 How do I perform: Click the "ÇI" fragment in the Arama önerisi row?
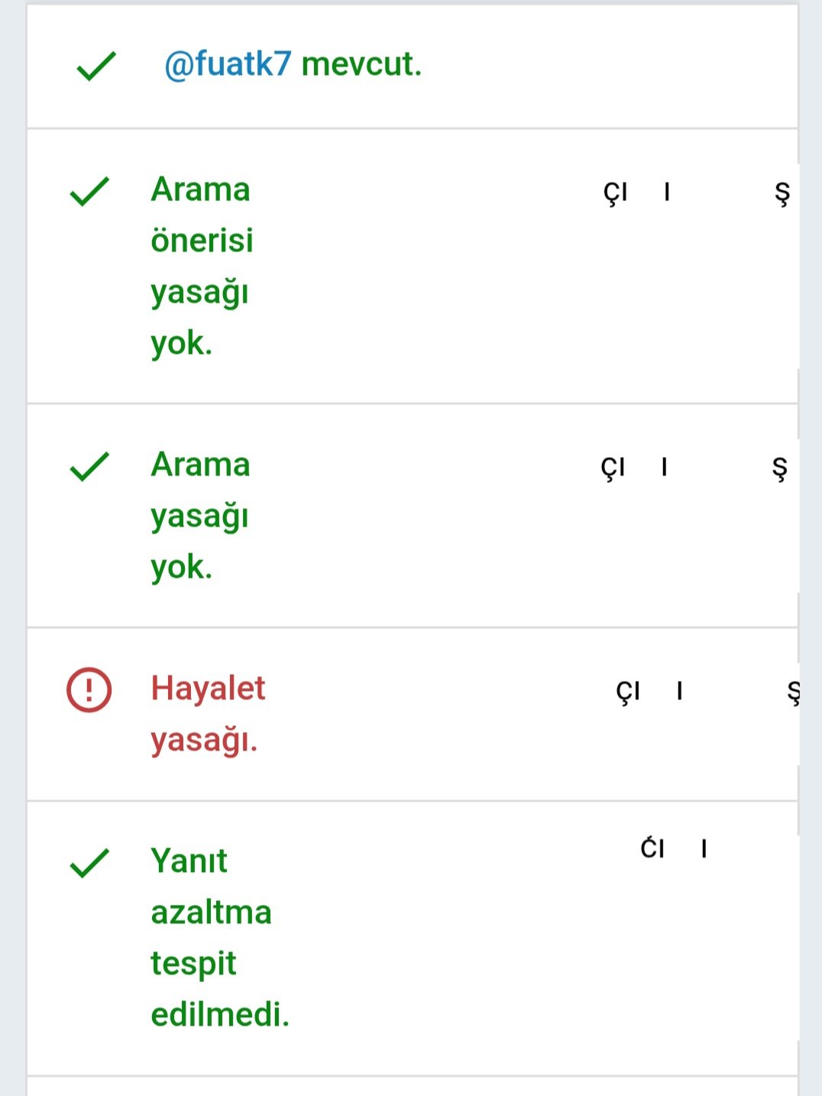(616, 193)
